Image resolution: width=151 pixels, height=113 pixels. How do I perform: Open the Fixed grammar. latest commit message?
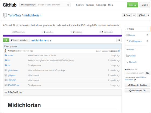point(11,46)
